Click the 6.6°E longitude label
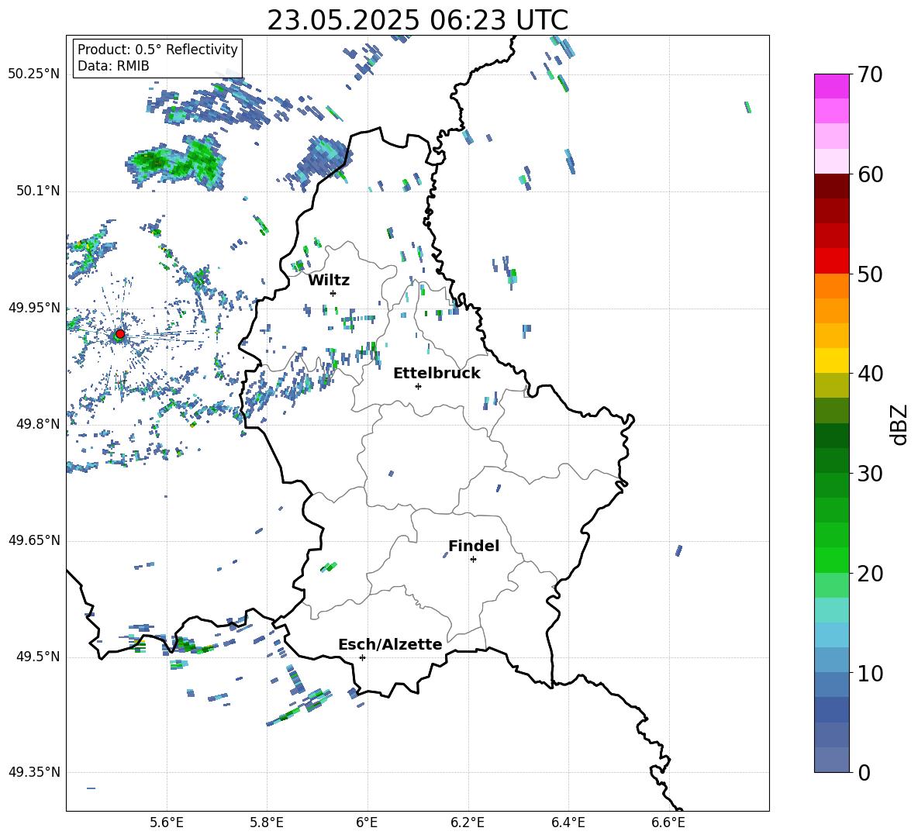The height and width of the screenshot is (838, 918). 668,822
